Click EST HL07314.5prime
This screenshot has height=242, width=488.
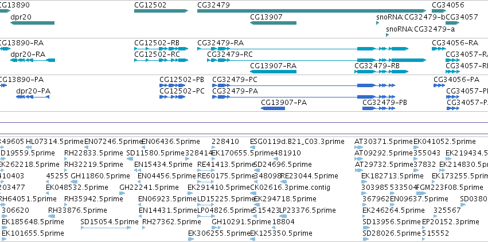pyautogui.click(x=54, y=142)
